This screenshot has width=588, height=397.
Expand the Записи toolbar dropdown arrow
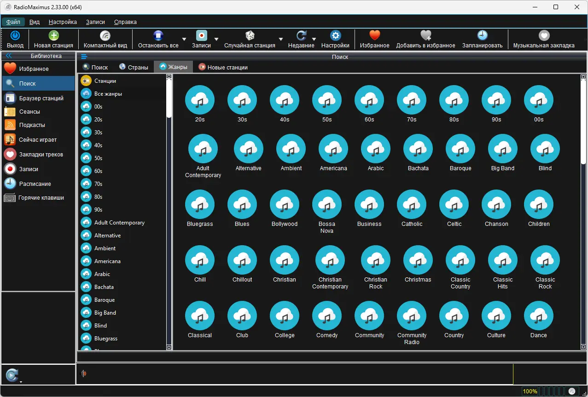pyautogui.click(x=216, y=40)
